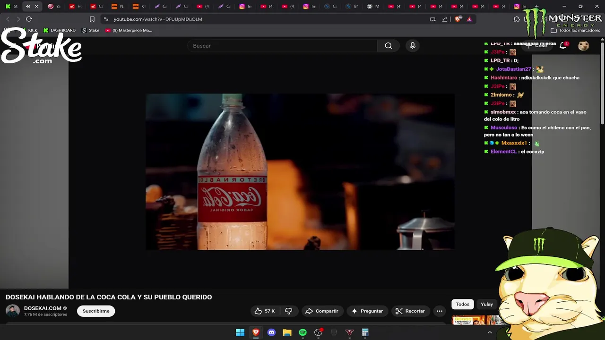Click the Coca-Cola video player

[x=300, y=171]
